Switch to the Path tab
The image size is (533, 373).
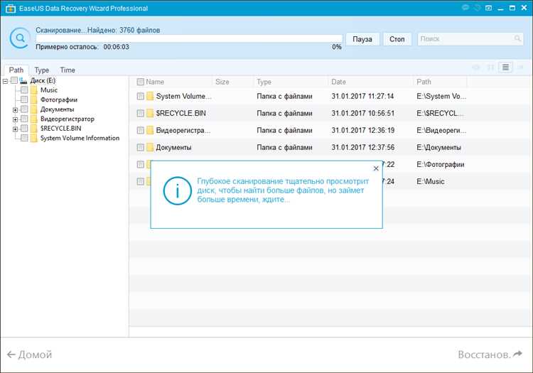tap(16, 70)
